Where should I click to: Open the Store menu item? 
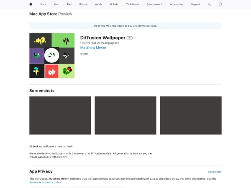[43, 4]
